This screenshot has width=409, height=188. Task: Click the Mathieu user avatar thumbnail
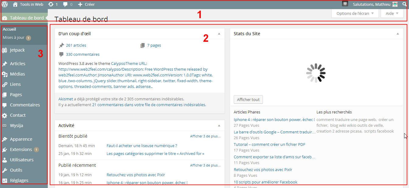(395, 4)
